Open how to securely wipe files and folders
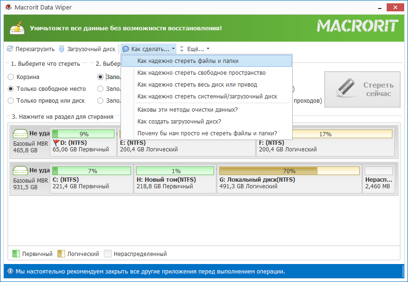The image size is (408, 282). (187, 61)
